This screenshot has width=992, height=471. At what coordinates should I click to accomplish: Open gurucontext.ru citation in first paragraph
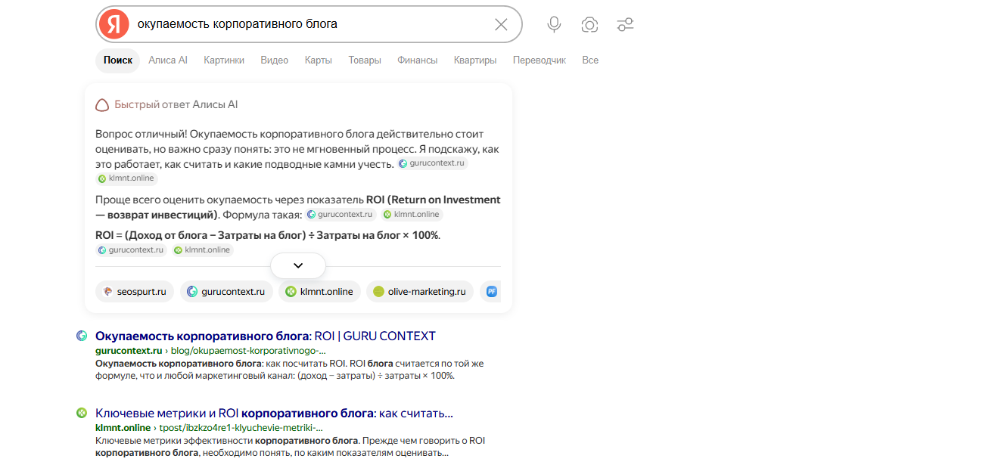(x=433, y=163)
